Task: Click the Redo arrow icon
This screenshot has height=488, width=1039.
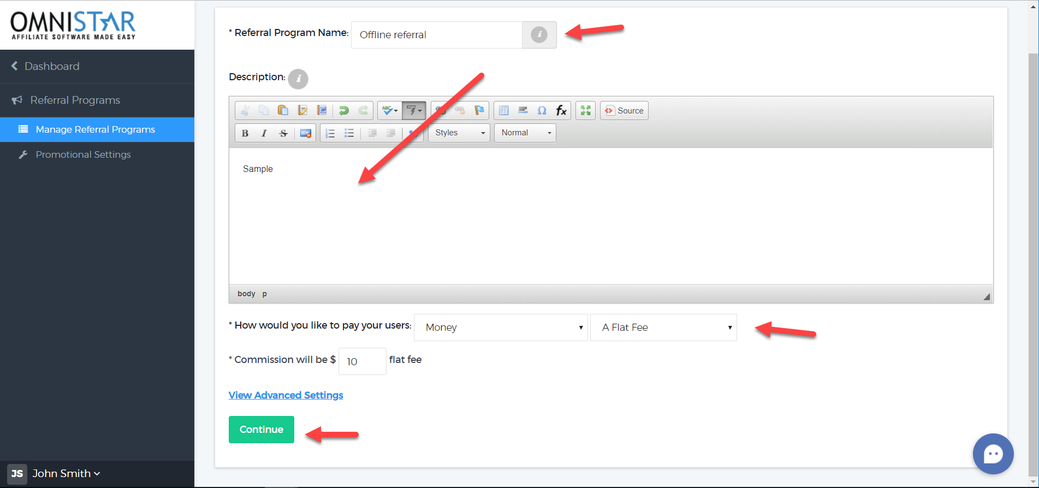Action: point(363,111)
